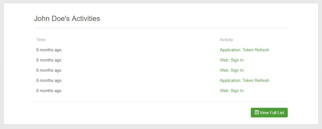Select the last row's 8 months ago timestamp
322x129 pixels.
[x=49, y=91]
